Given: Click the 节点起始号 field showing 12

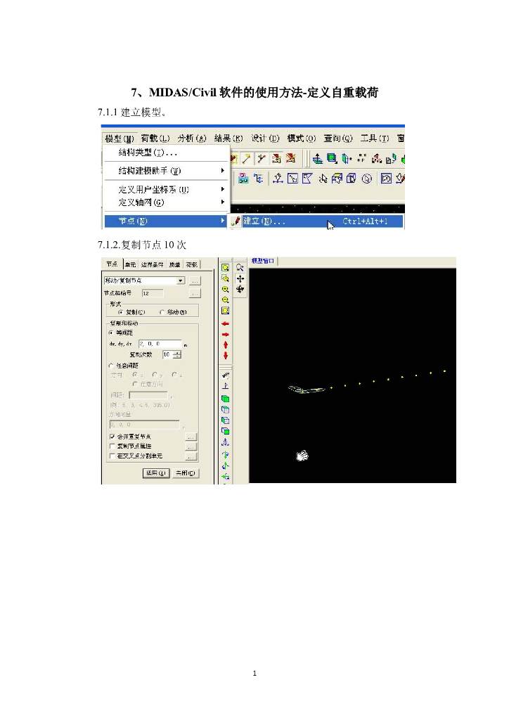Looking at the screenshot, I should pos(152,293).
